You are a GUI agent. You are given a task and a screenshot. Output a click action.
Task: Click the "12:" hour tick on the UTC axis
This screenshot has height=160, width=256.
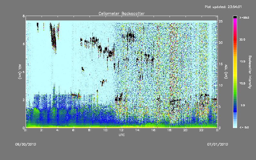[x=122, y=130]
